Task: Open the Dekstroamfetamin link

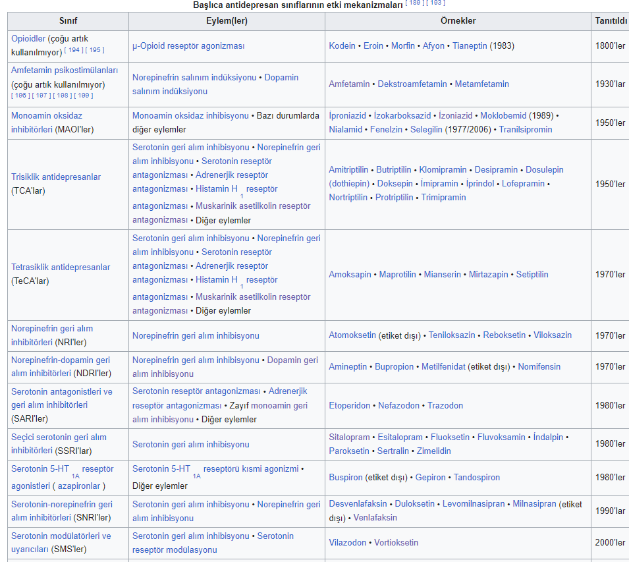Action: point(412,84)
